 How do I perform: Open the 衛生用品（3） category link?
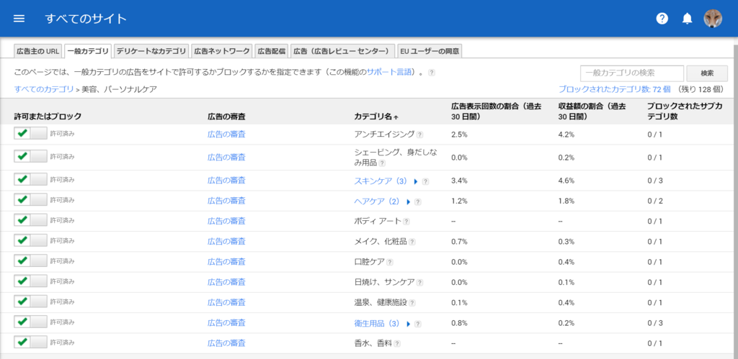[376, 323]
